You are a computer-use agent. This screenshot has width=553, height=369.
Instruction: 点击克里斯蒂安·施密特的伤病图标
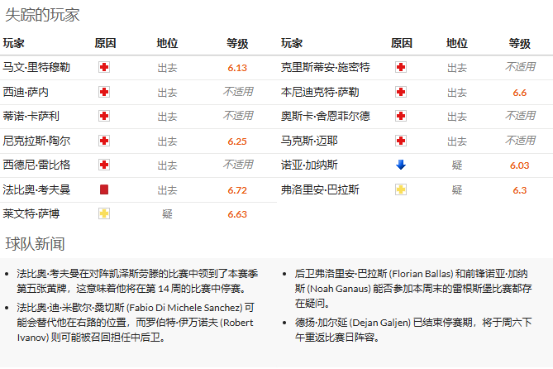[401, 68]
